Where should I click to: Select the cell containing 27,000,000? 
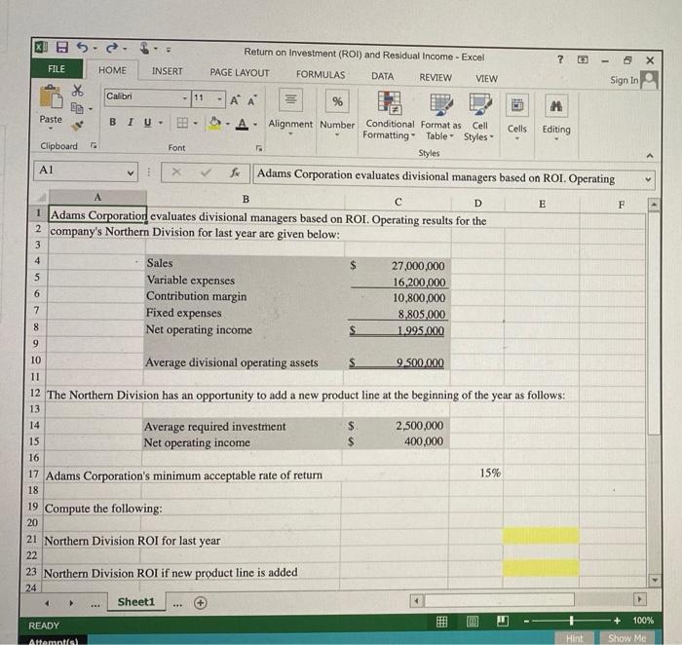[x=398, y=266]
